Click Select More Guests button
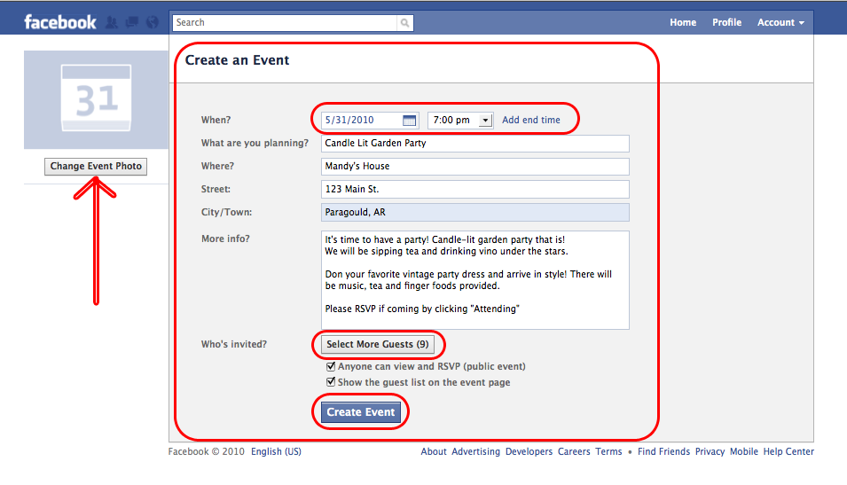Screen dimensions: 847x485 click(377, 344)
